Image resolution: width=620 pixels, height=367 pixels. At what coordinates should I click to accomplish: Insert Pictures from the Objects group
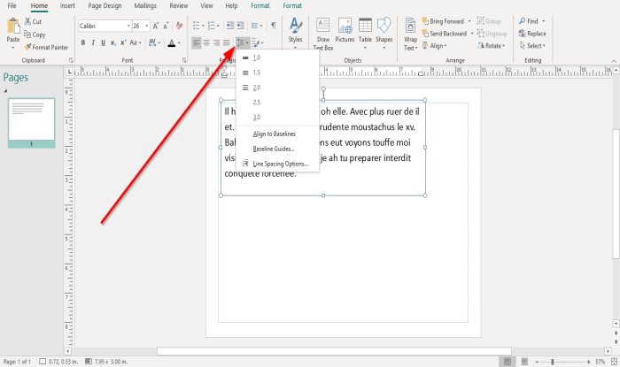coord(345,30)
